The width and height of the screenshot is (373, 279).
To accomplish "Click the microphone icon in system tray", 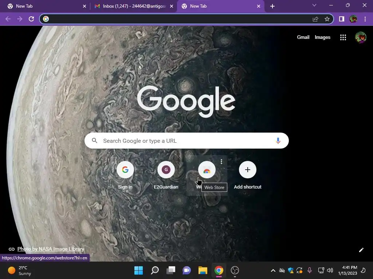I will coord(310,270).
